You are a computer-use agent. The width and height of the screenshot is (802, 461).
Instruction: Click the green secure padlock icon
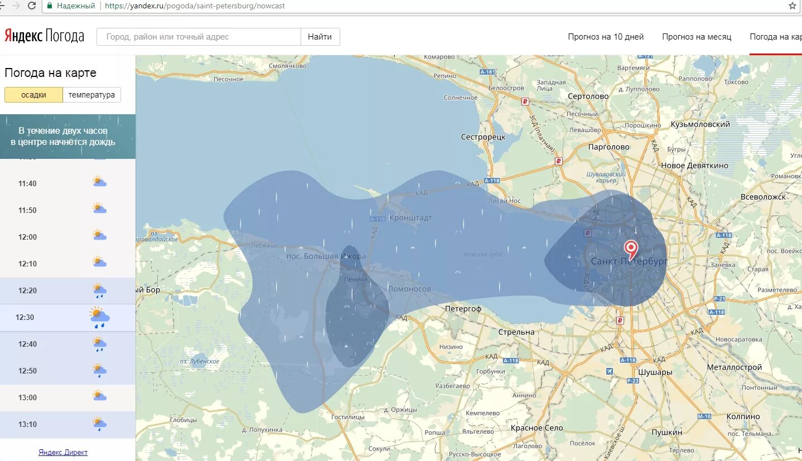49,6
